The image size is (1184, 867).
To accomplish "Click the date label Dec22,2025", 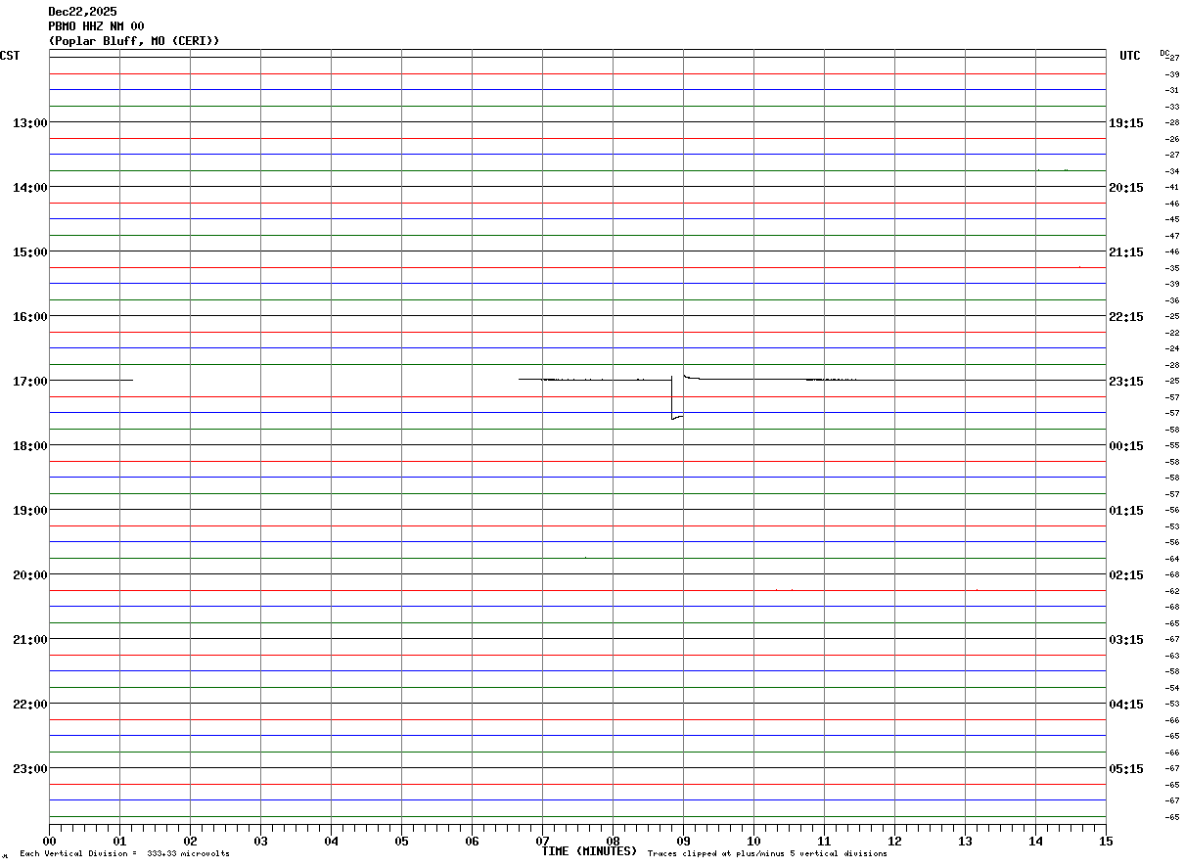I will pos(82,12).
